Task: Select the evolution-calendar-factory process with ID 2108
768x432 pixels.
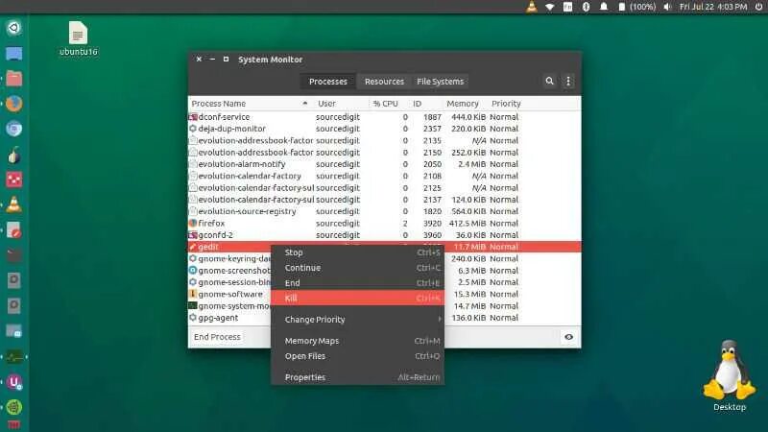Action: pos(385,176)
